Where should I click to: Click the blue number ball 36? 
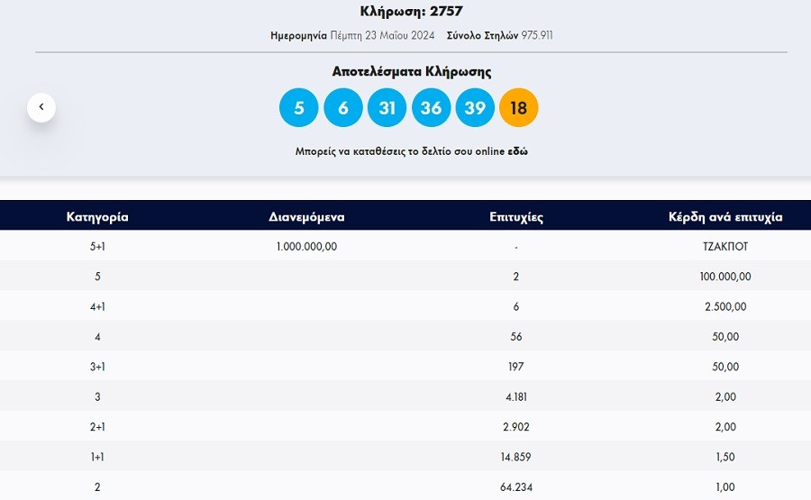431,107
